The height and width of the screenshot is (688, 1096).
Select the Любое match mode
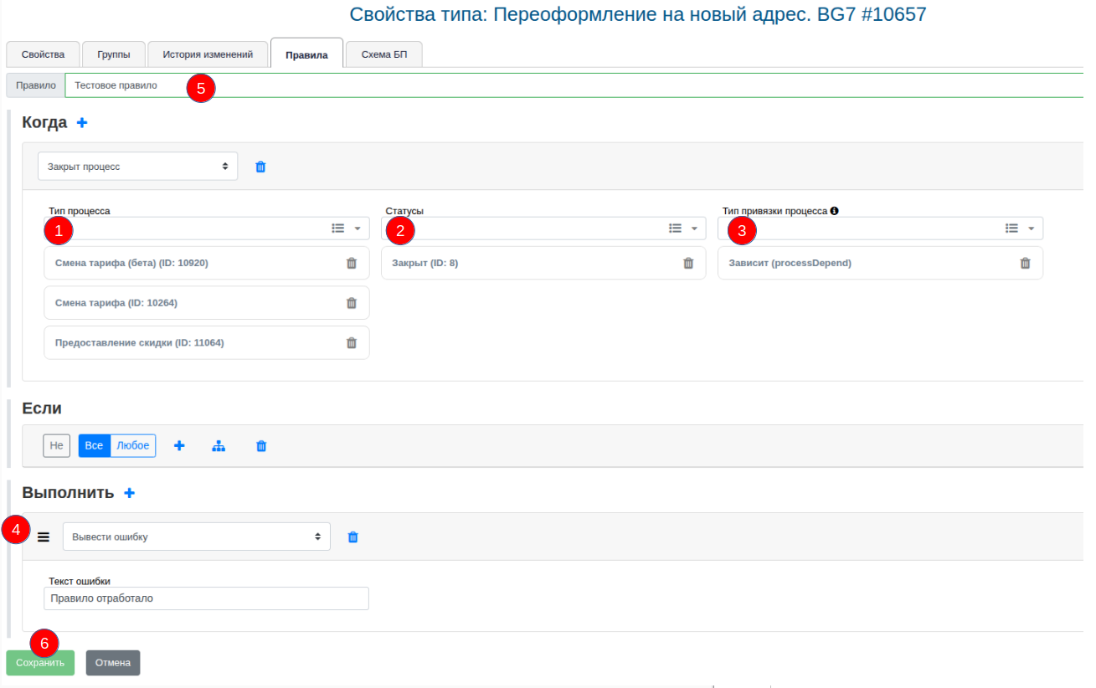(x=133, y=446)
